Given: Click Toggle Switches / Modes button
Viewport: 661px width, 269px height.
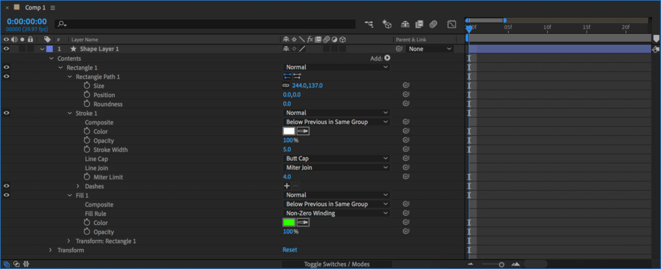Looking at the screenshot, I should (337, 264).
